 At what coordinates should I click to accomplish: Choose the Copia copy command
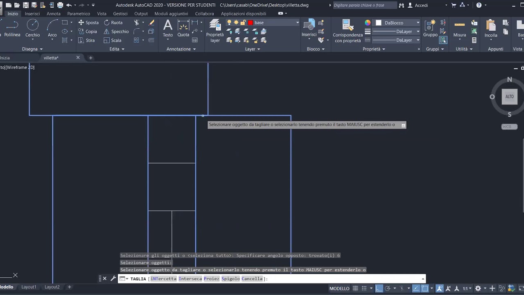88,32
